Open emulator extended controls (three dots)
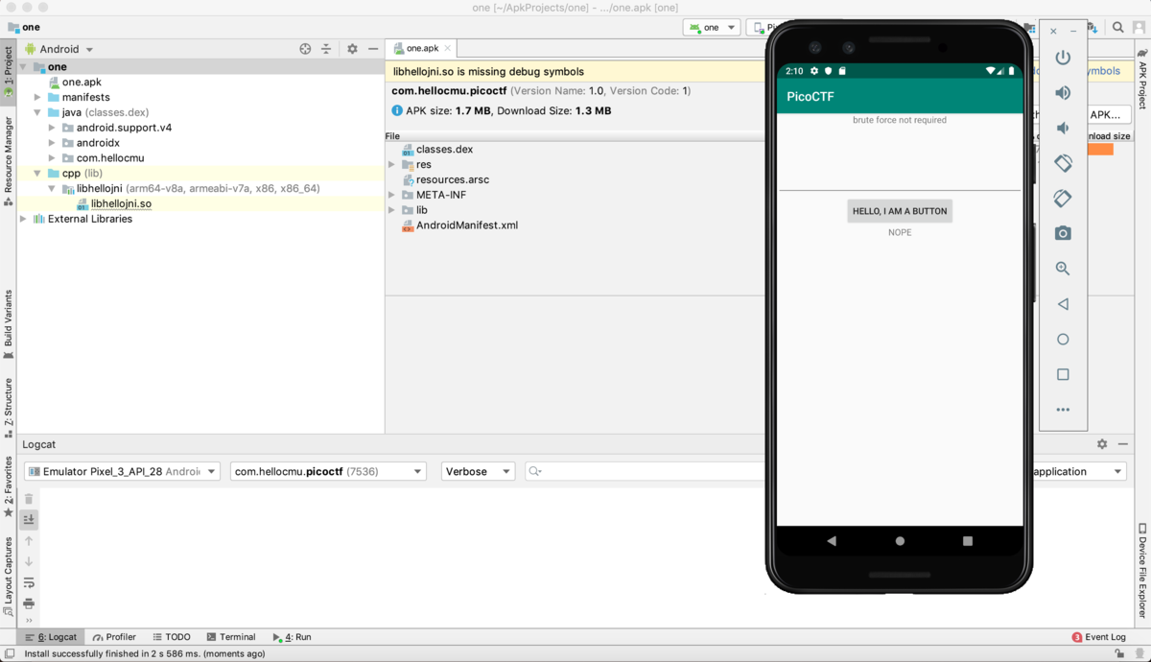The image size is (1151, 662). coord(1063,410)
